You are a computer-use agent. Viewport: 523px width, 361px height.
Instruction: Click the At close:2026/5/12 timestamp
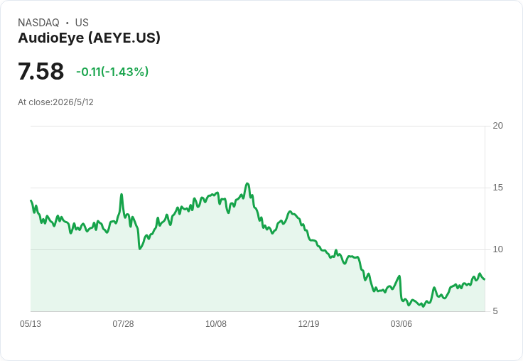(x=55, y=102)
